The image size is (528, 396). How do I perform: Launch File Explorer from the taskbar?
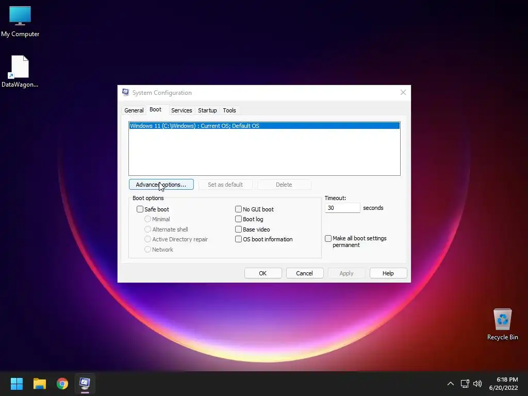pyautogui.click(x=39, y=383)
